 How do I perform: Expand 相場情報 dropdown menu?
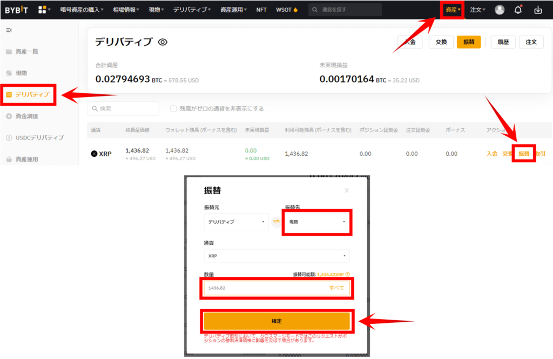point(126,10)
